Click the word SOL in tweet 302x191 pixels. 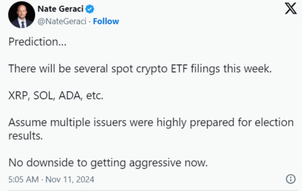click(43, 95)
